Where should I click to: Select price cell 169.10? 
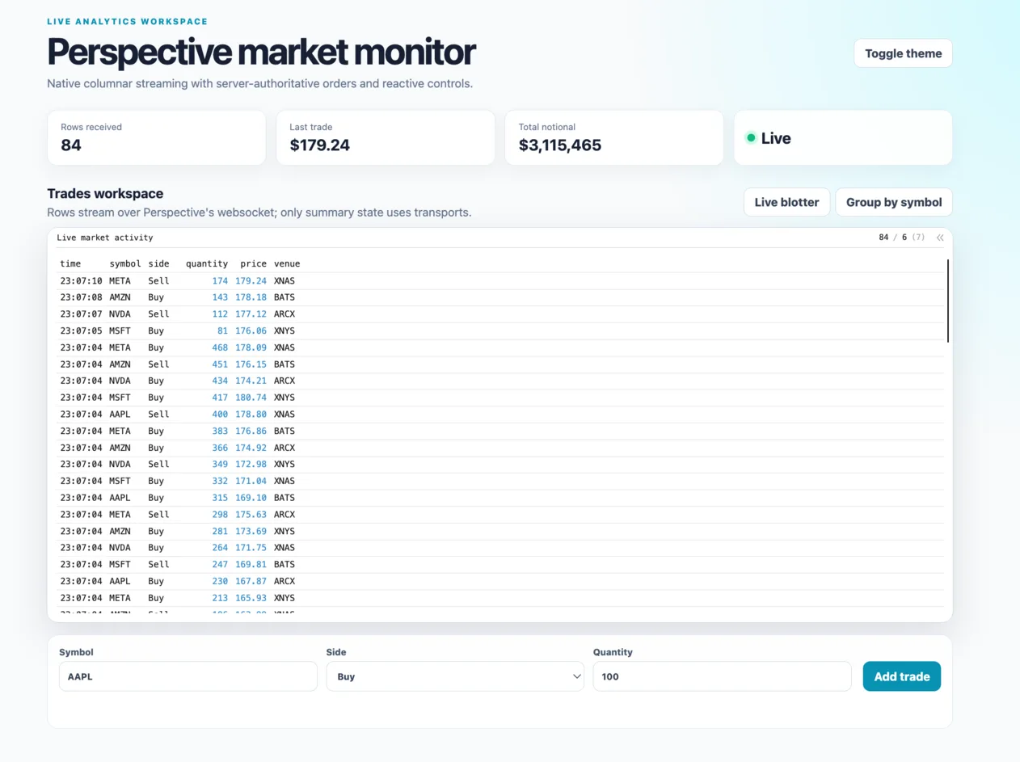(251, 498)
